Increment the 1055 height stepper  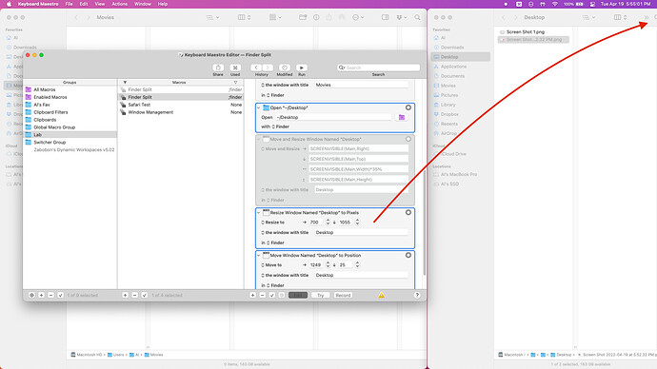click(x=357, y=221)
